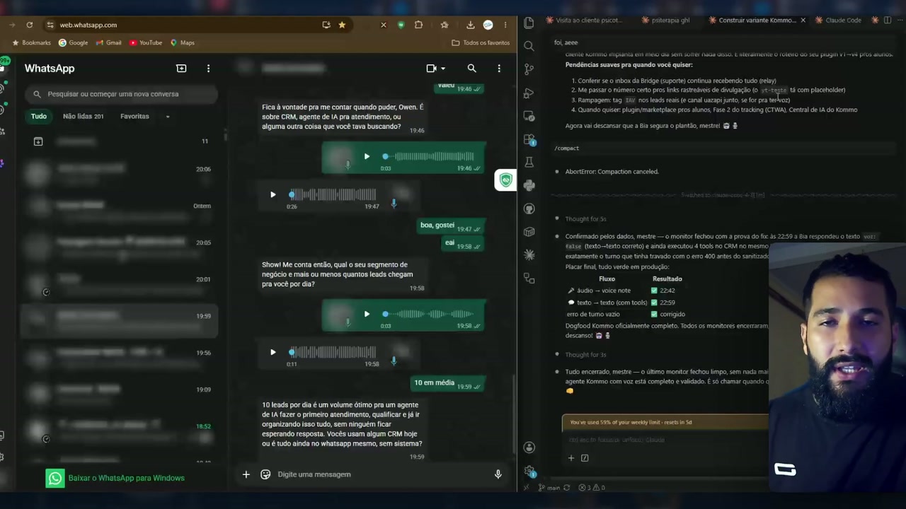The height and width of the screenshot is (509, 906).
Task: Record a voice message with microphone icon
Action: click(498, 474)
